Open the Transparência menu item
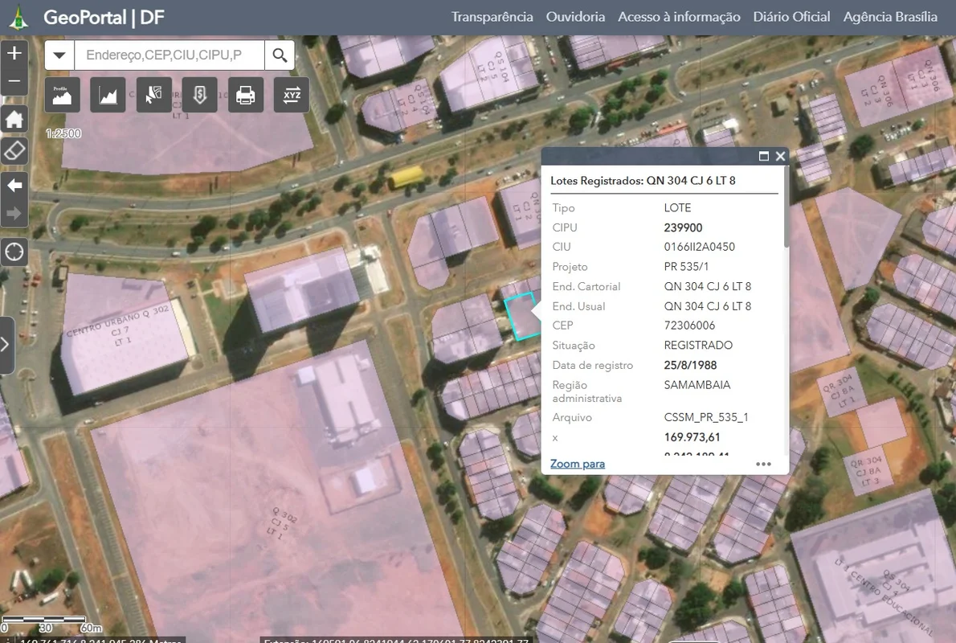Image resolution: width=956 pixels, height=643 pixels. [x=492, y=17]
